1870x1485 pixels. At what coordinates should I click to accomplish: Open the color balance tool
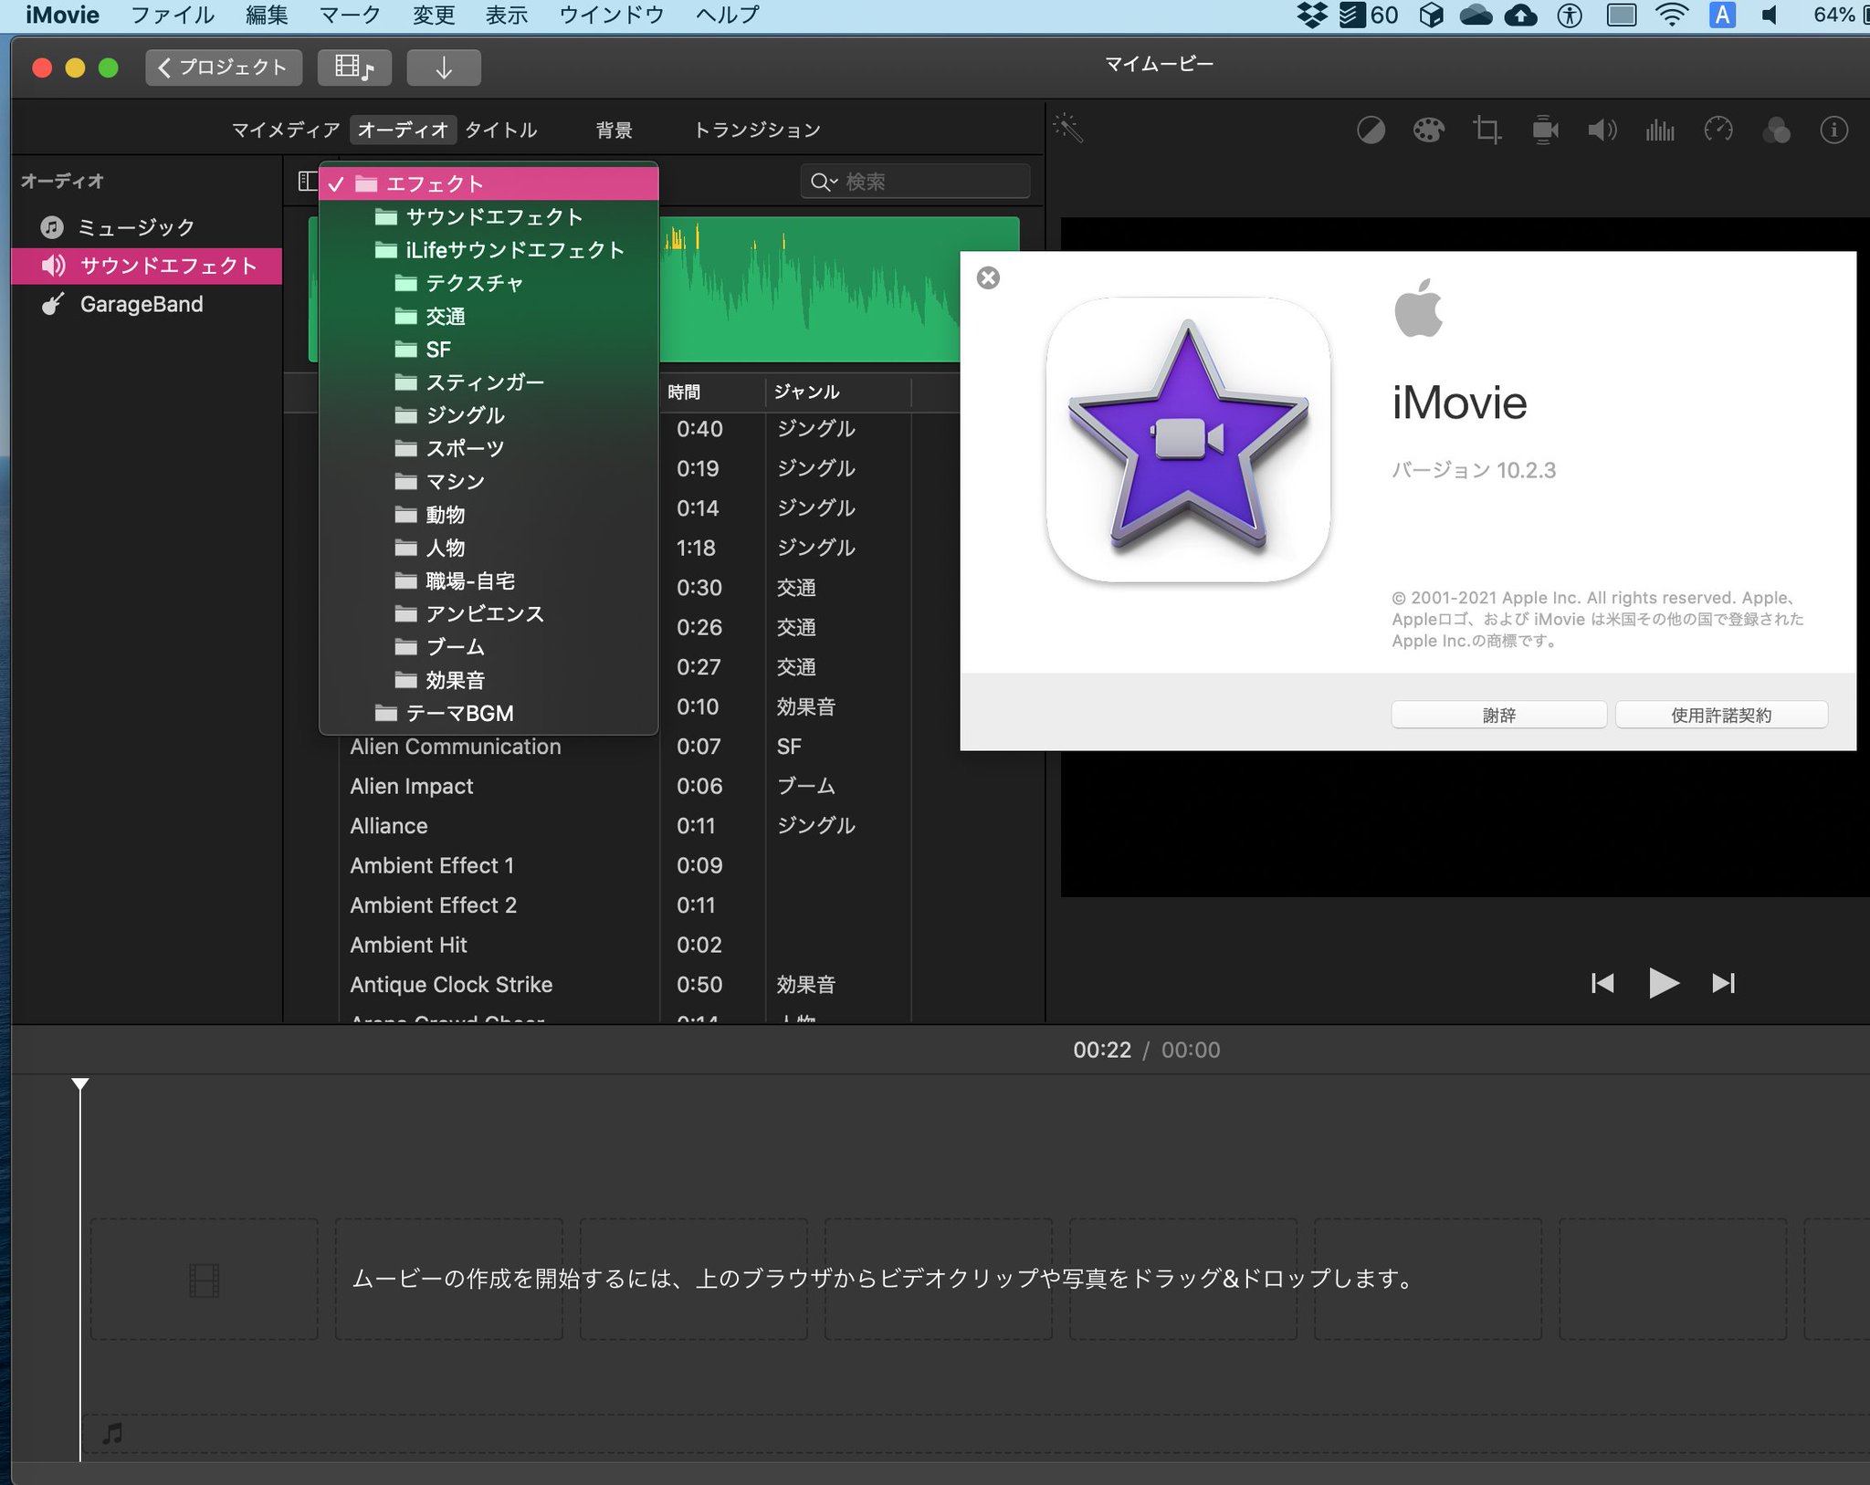click(x=1371, y=131)
